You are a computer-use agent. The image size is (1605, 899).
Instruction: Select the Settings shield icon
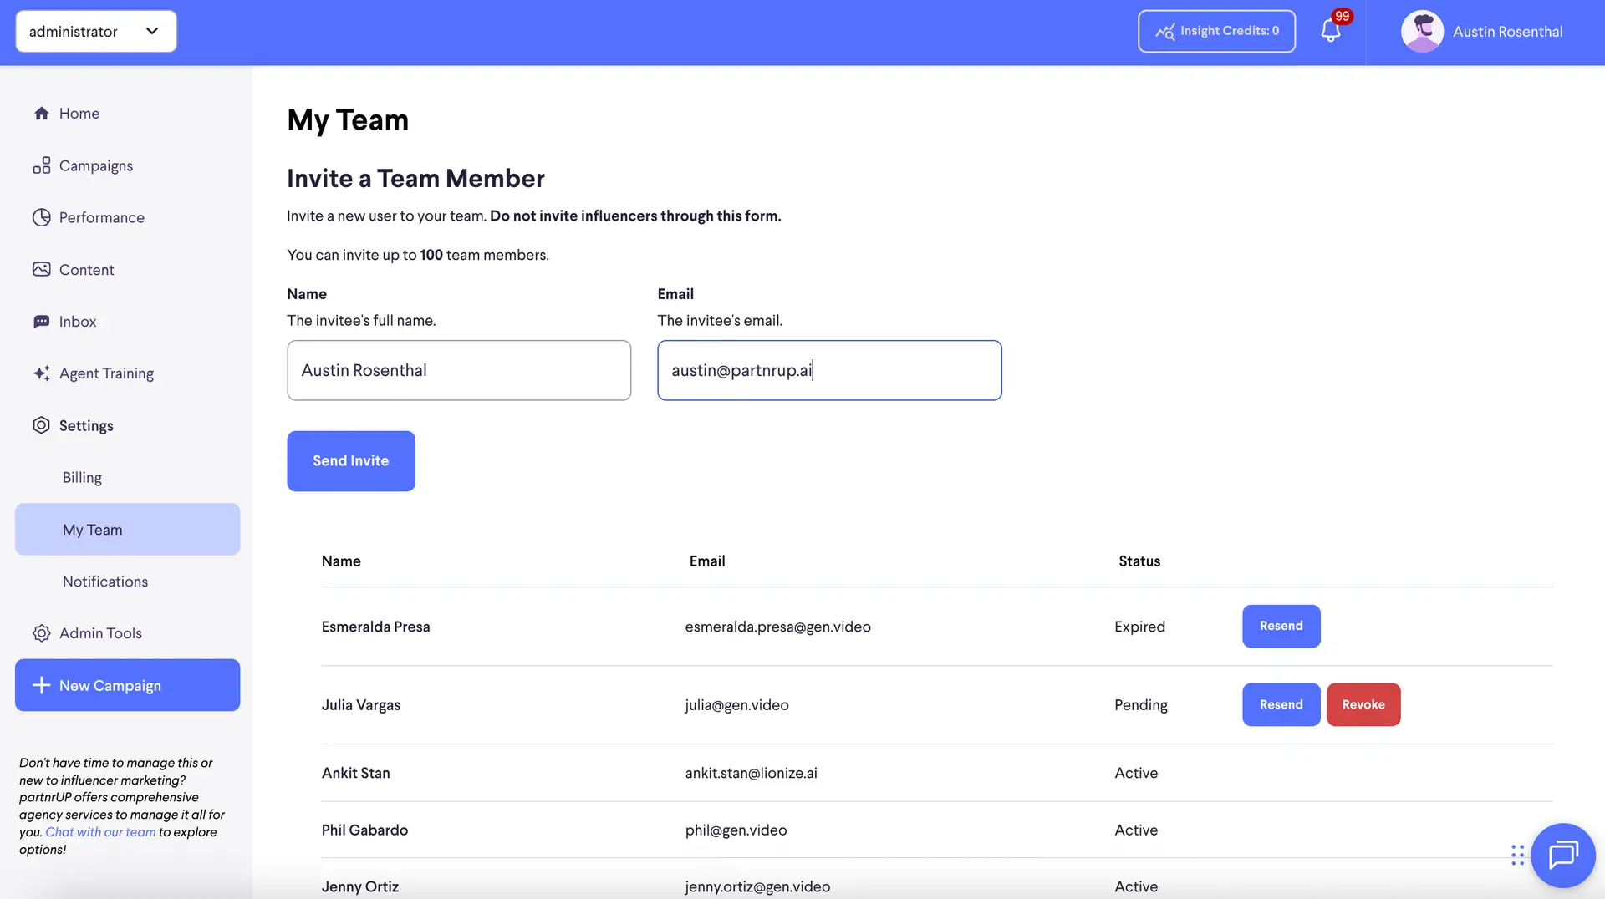pos(42,425)
